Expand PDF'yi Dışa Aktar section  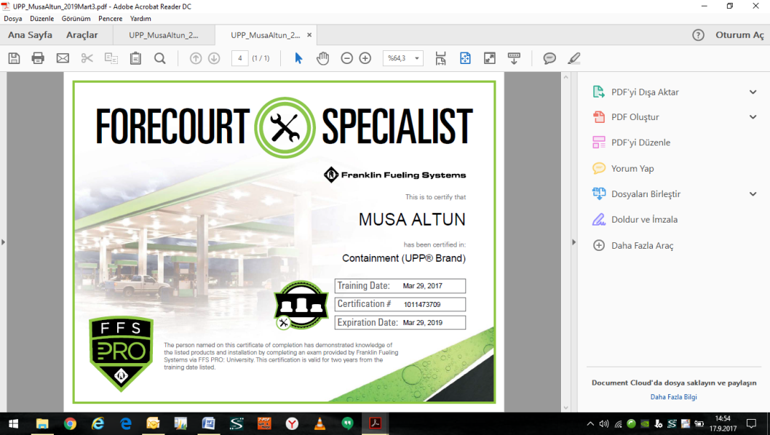tap(753, 92)
